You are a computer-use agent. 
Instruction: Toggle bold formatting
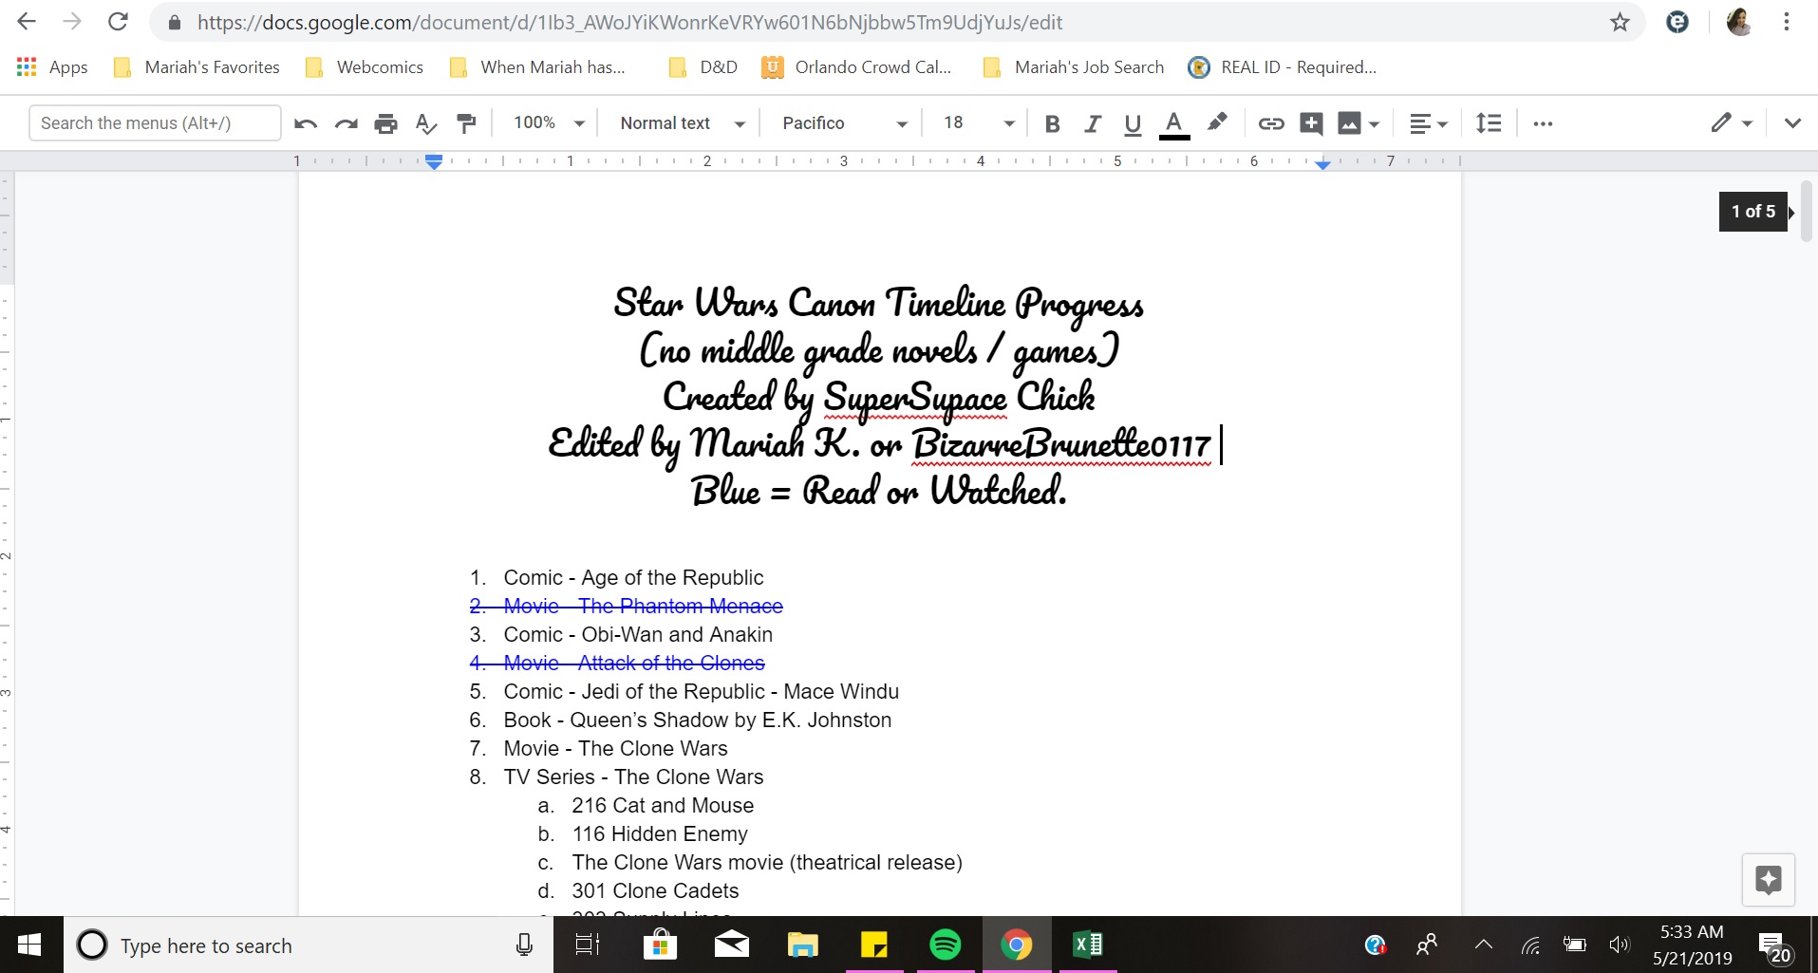click(1053, 122)
